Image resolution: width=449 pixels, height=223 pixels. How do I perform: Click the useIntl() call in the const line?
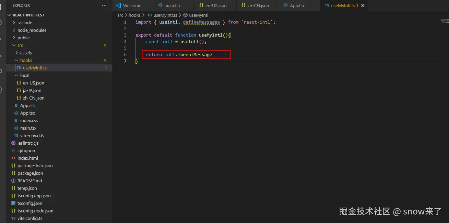click(193, 41)
